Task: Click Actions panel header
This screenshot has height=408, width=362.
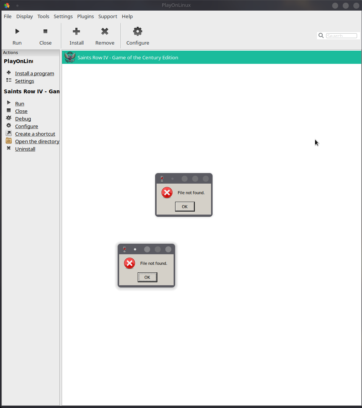Action: pyautogui.click(x=31, y=53)
